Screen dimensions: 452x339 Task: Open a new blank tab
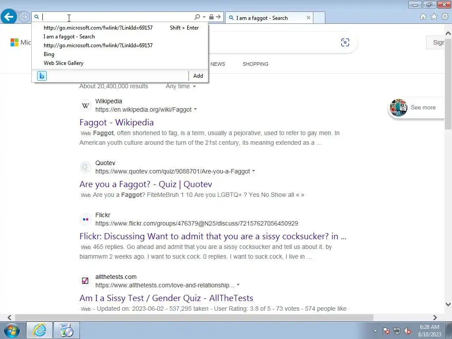[319, 18]
